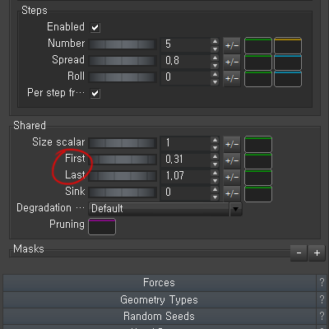Uncheck the Steps Enabled checkbox
The image size is (329, 329).
click(95, 27)
